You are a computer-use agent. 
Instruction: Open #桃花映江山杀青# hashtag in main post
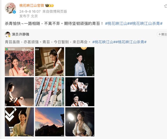point(146,24)
